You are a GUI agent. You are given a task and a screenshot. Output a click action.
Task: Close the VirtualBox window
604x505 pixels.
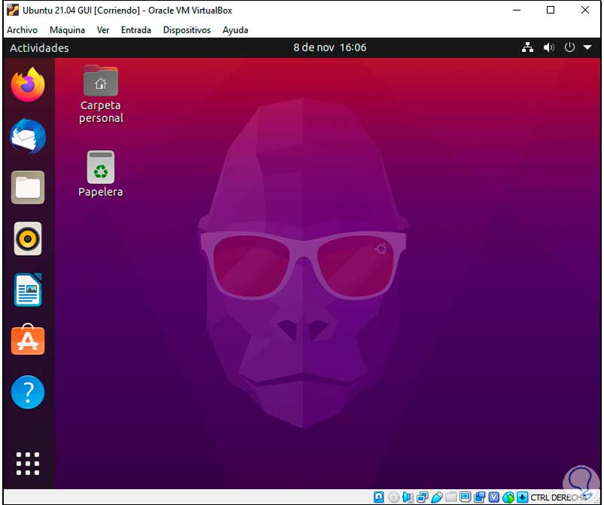(x=585, y=10)
